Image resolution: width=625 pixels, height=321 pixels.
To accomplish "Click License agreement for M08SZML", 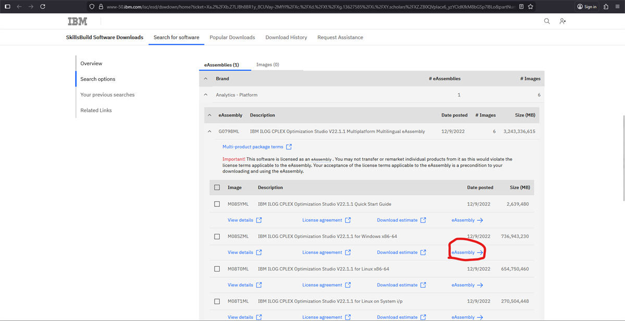I will click(322, 252).
